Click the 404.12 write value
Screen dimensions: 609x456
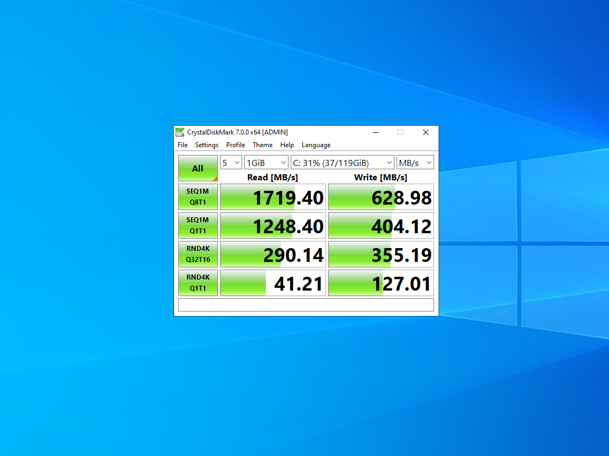(x=381, y=226)
